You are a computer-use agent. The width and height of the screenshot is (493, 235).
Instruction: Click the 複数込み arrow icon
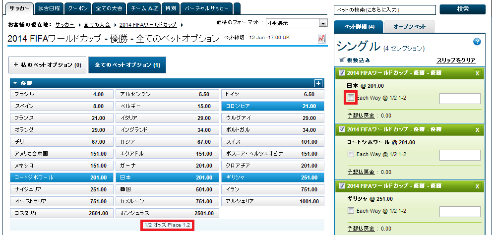(342, 60)
